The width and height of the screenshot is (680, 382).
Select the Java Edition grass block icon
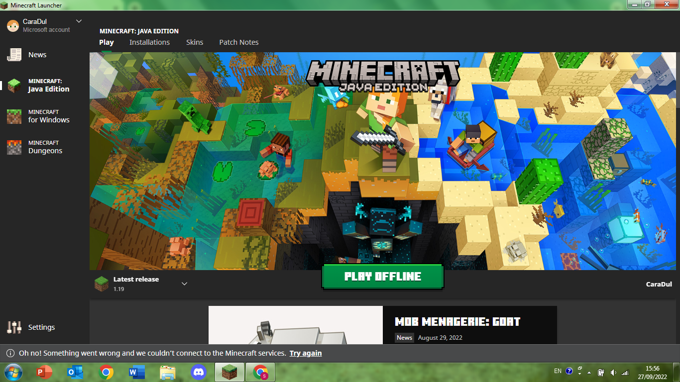click(x=14, y=86)
